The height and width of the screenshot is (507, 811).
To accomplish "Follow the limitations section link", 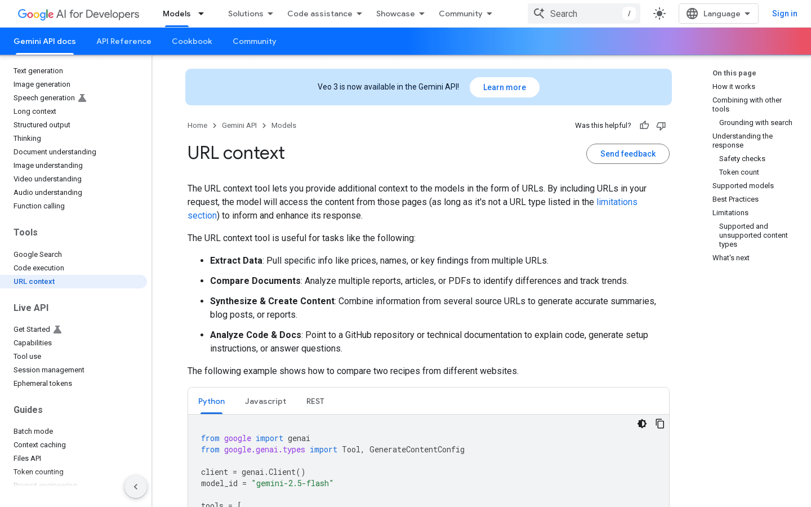I will (617, 202).
